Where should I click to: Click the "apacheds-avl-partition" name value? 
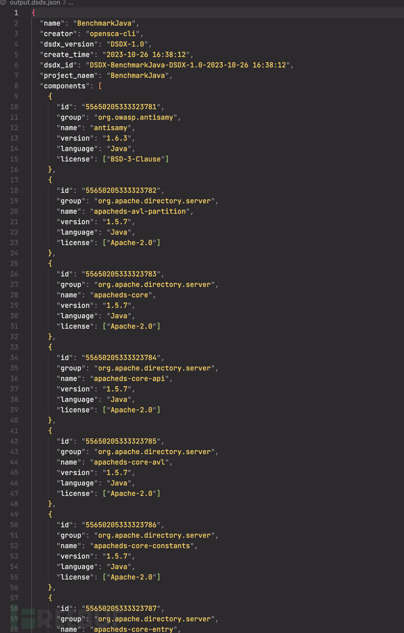coord(142,211)
